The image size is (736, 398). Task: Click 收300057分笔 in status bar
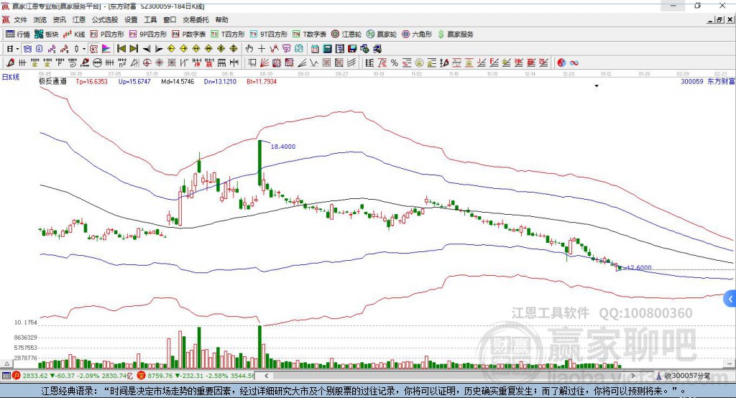coord(686,376)
